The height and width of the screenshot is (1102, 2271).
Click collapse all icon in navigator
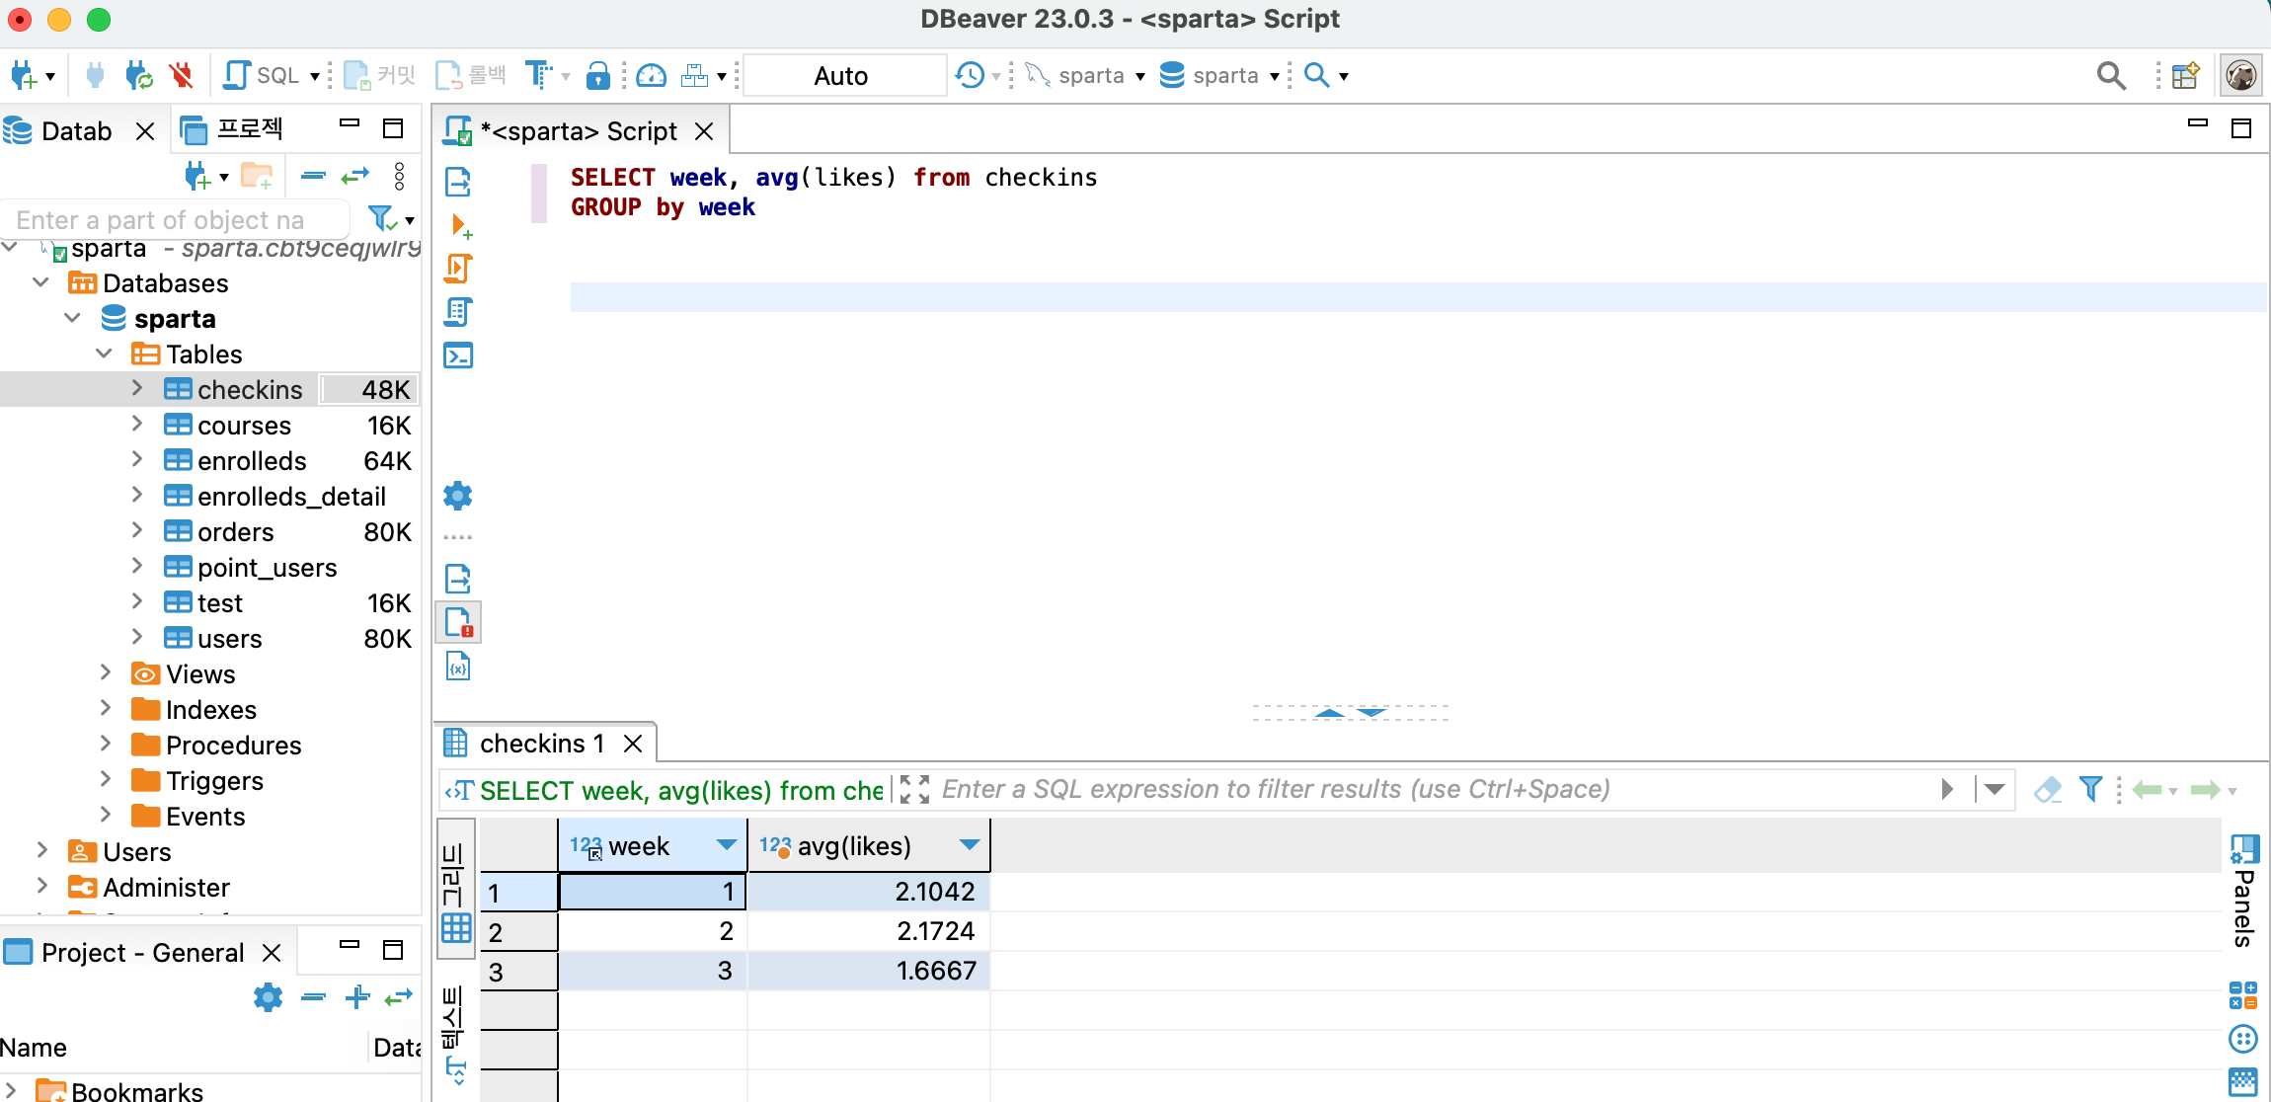(x=313, y=177)
